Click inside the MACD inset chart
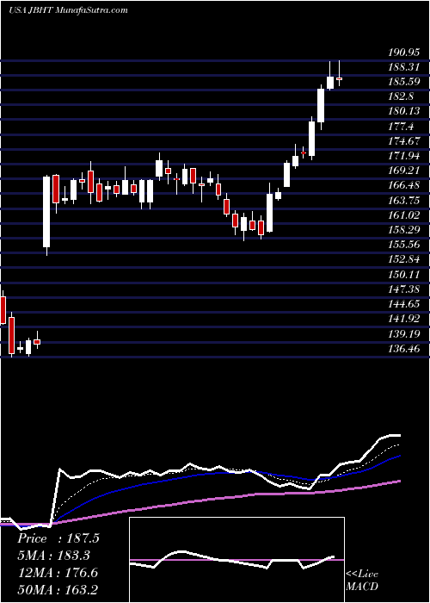 coord(236,560)
